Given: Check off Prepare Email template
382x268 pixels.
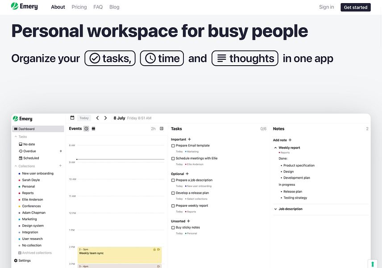Looking at the screenshot, I should coord(173,146).
